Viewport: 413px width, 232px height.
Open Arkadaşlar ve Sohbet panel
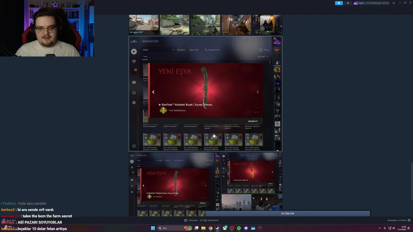399,220
